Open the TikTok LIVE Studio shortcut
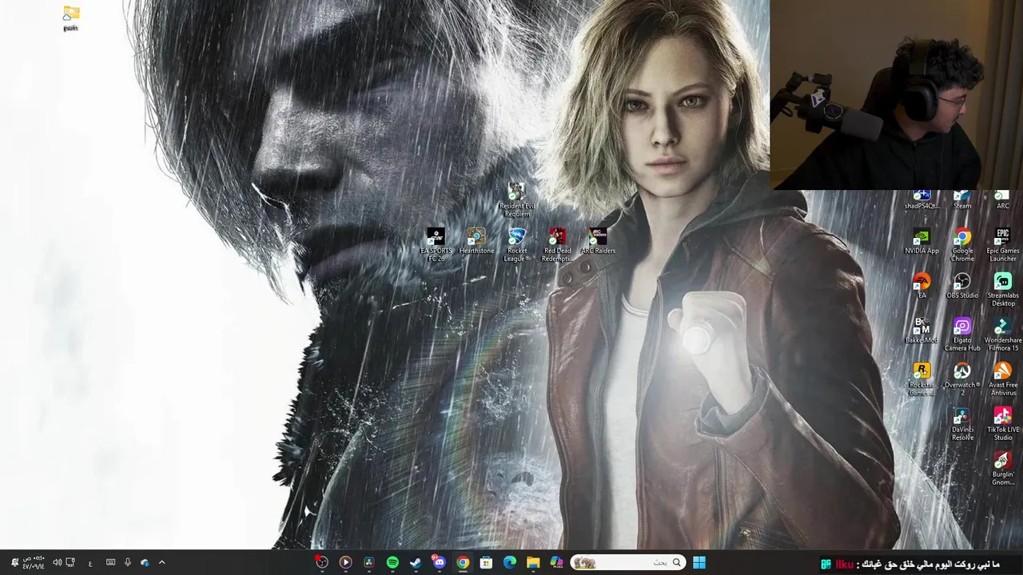The width and height of the screenshot is (1023, 575). click(x=1002, y=424)
